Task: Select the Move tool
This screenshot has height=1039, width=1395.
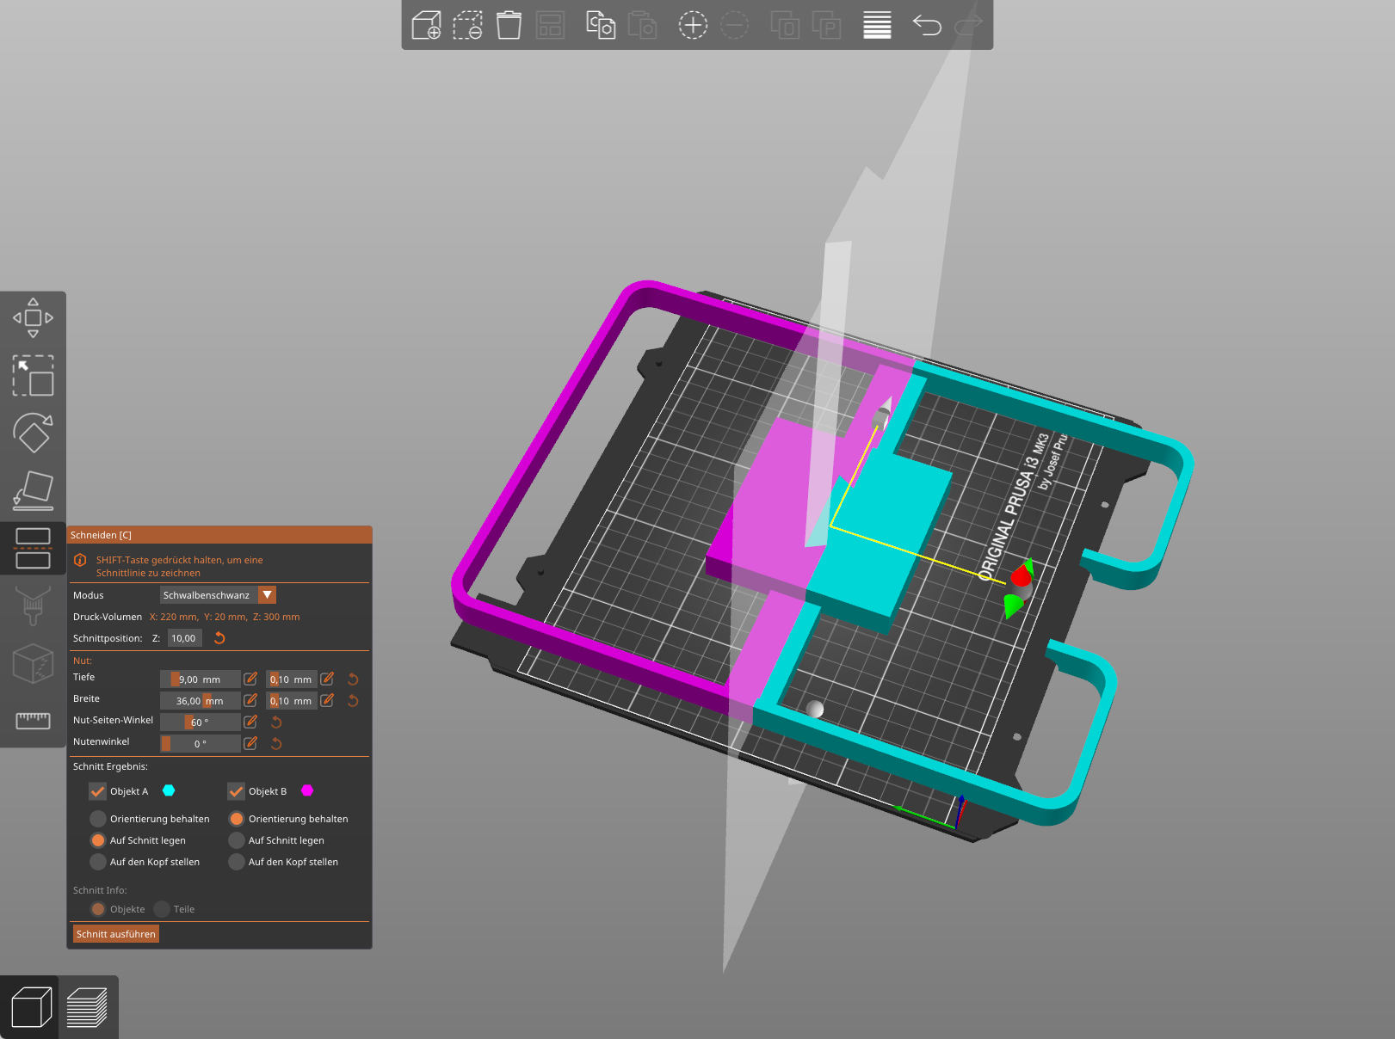Action: 33,318
